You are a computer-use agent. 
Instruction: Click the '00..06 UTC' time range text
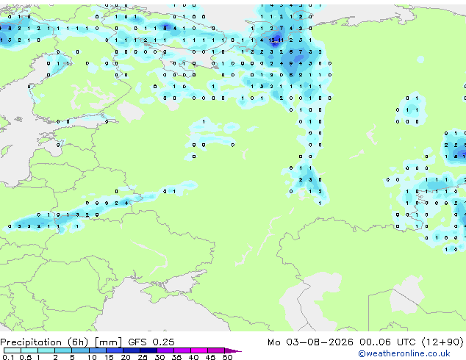387,342
